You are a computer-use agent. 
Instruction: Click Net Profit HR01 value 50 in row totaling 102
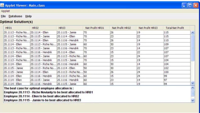pos(97,68)
